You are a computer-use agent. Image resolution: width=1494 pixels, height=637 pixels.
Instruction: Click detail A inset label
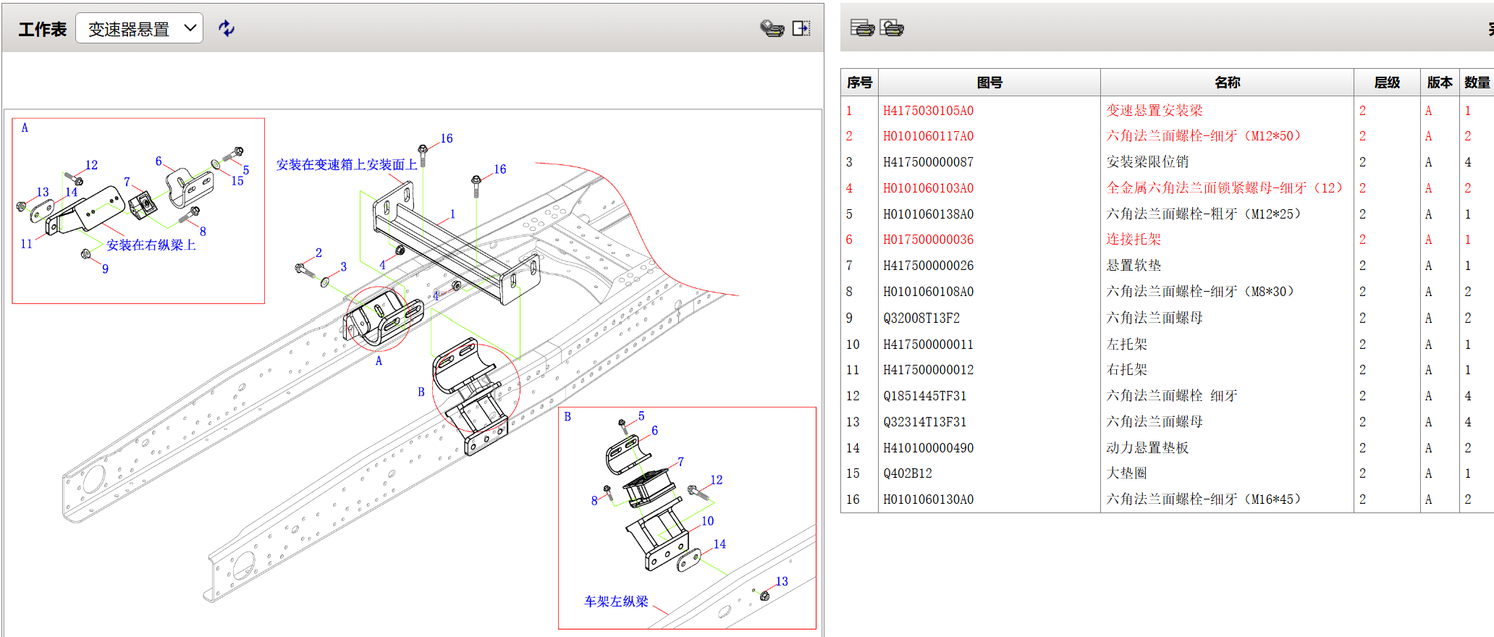(x=25, y=128)
